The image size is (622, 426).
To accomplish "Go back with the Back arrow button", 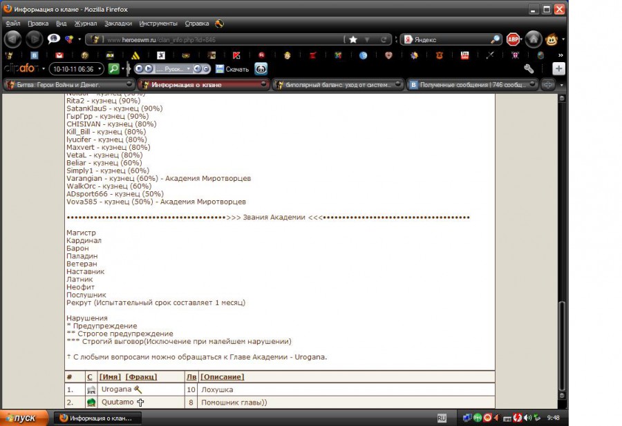I will pos(12,39).
